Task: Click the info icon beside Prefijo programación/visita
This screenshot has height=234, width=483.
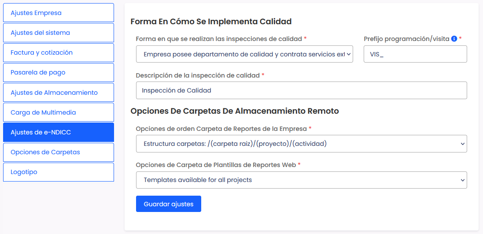Action: click(x=454, y=39)
